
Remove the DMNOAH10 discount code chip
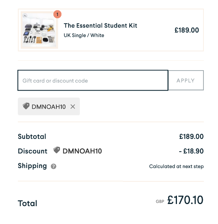[73, 107]
